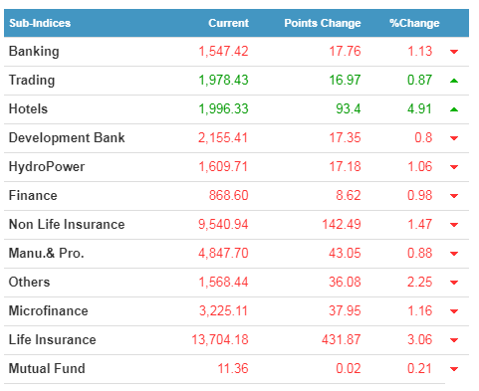Click the HydroPower sub-index name
The width and height of the screenshot is (479, 391).
[x=47, y=167]
